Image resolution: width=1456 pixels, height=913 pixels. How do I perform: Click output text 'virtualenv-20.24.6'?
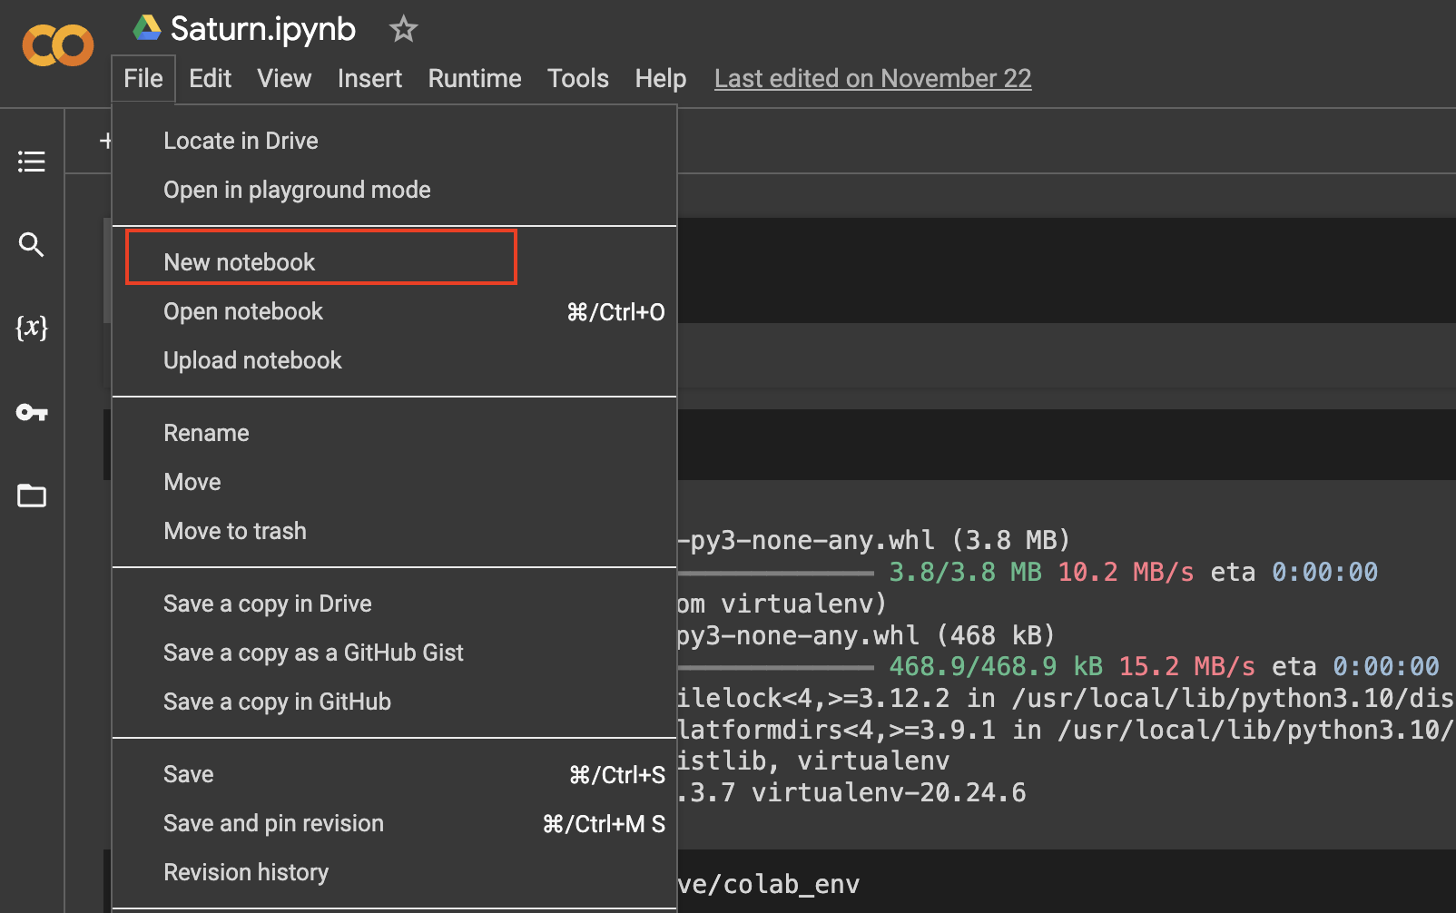tap(889, 793)
